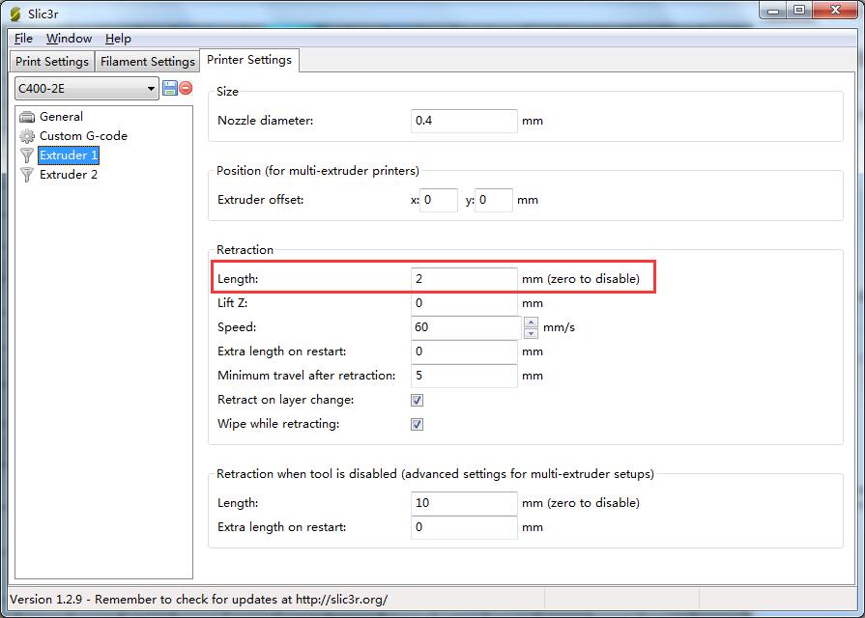Switch to the Filament Settings tab
865x618 pixels.
[x=147, y=61]
